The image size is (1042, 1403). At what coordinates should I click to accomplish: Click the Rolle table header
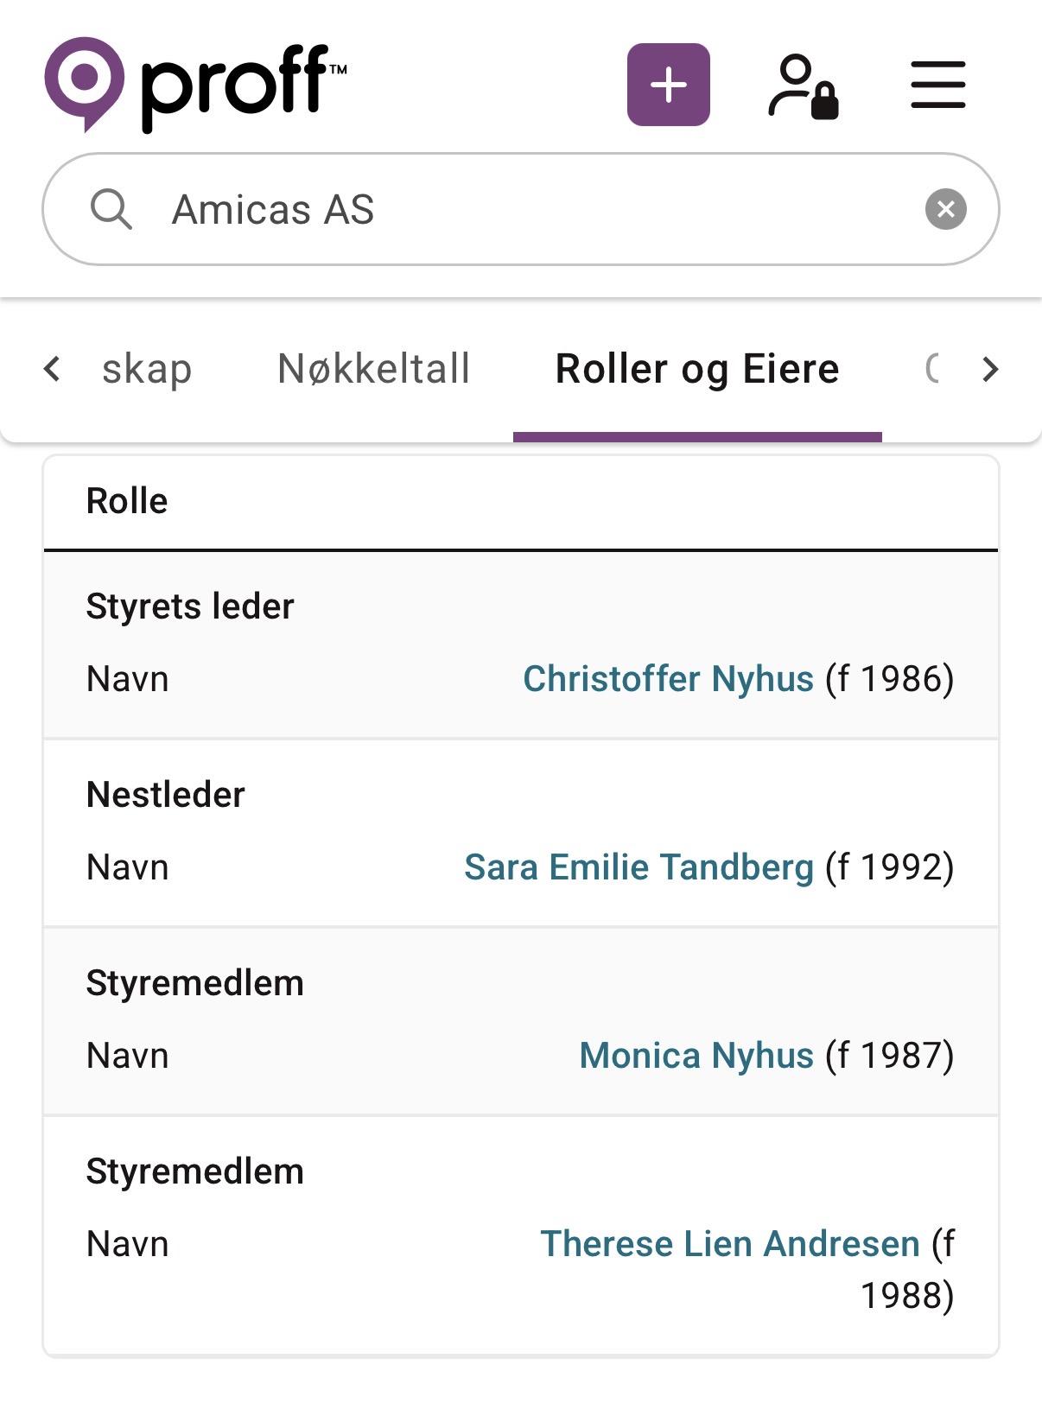coord(127,501)
